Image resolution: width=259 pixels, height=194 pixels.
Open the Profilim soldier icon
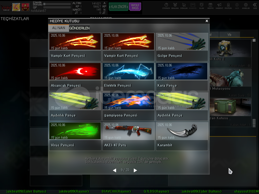[228, 6]
